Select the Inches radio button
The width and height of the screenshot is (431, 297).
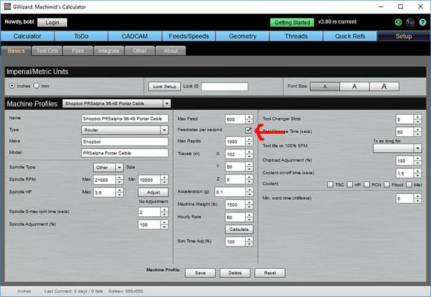coord(12,86)
